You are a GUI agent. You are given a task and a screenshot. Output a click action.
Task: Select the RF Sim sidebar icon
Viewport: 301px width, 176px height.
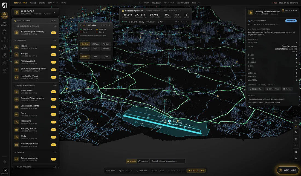4,39
